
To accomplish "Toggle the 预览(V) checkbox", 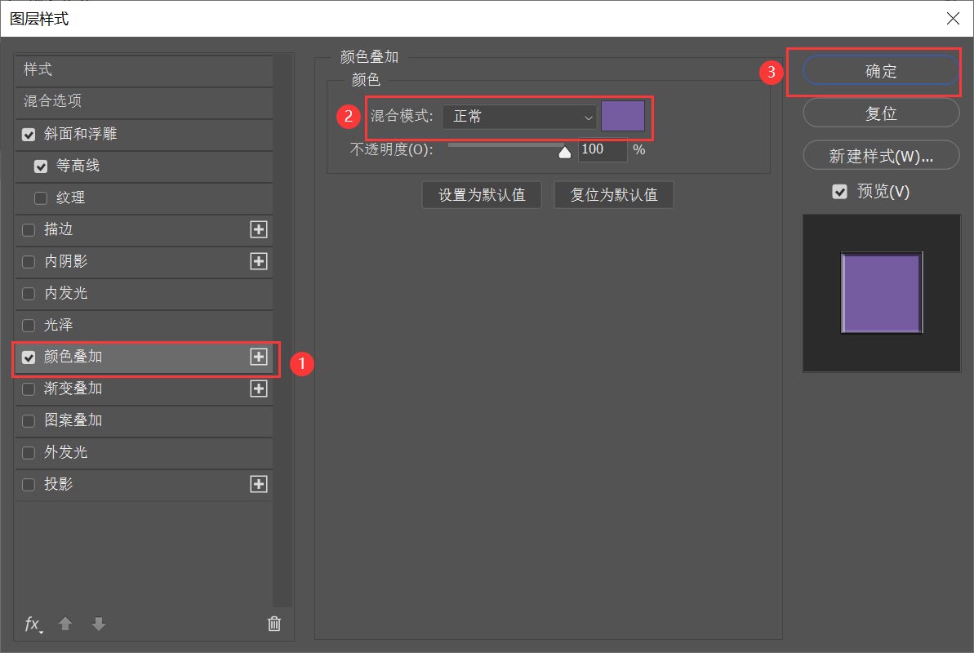I will pyautogui.click(x=840, y=191).
